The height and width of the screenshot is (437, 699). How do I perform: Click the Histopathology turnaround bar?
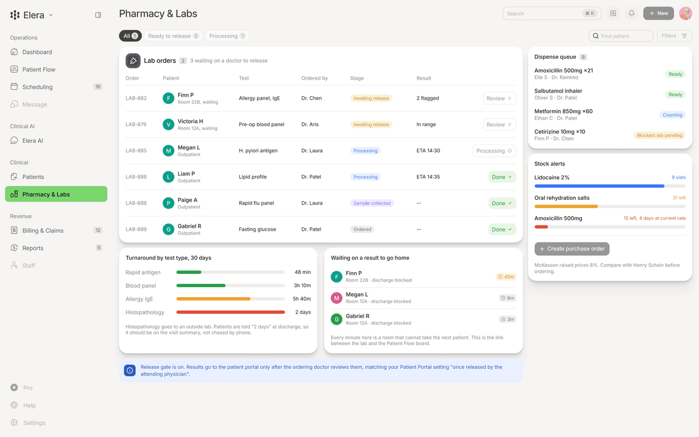[231, 312]
